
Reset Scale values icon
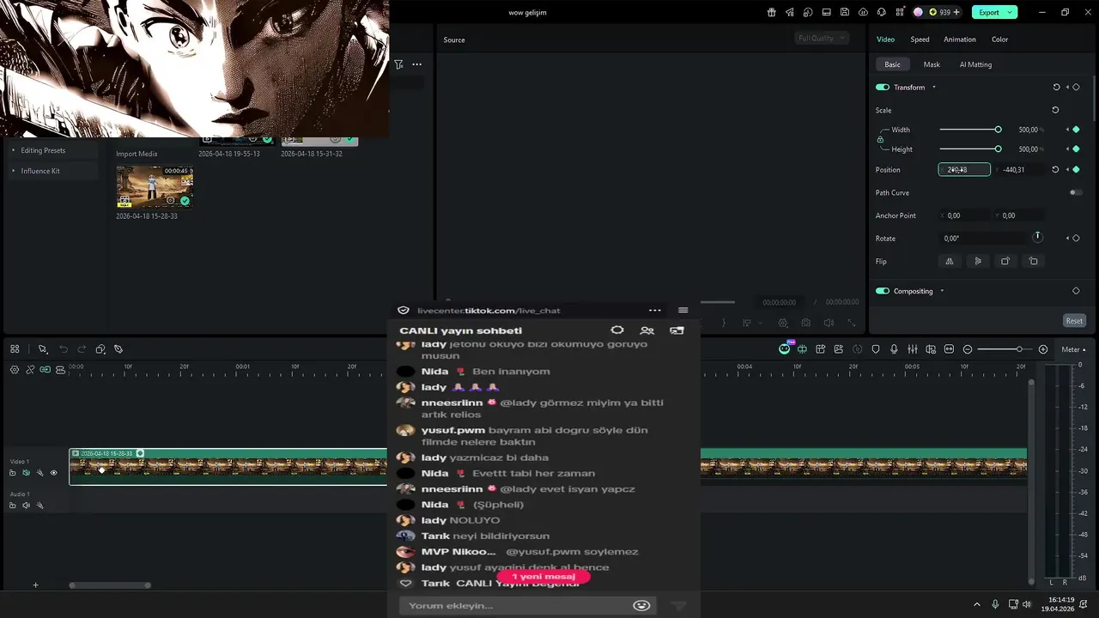coord(1055,110)
